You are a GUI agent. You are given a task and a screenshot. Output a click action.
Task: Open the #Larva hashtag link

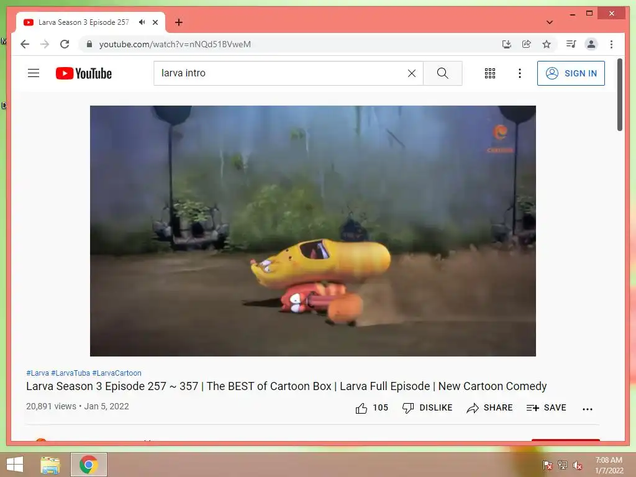[x=37, y=373]
